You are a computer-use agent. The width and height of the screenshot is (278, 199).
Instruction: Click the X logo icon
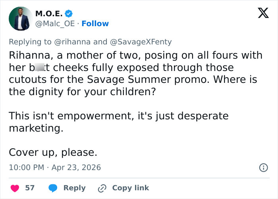pyautogui.click(x=261, y=13)
